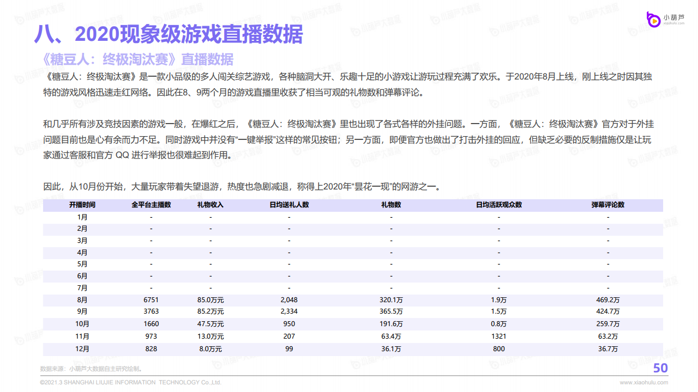Screen dimensions: 698x392
Task: Click the page number 50
Action: coord(660,369)
